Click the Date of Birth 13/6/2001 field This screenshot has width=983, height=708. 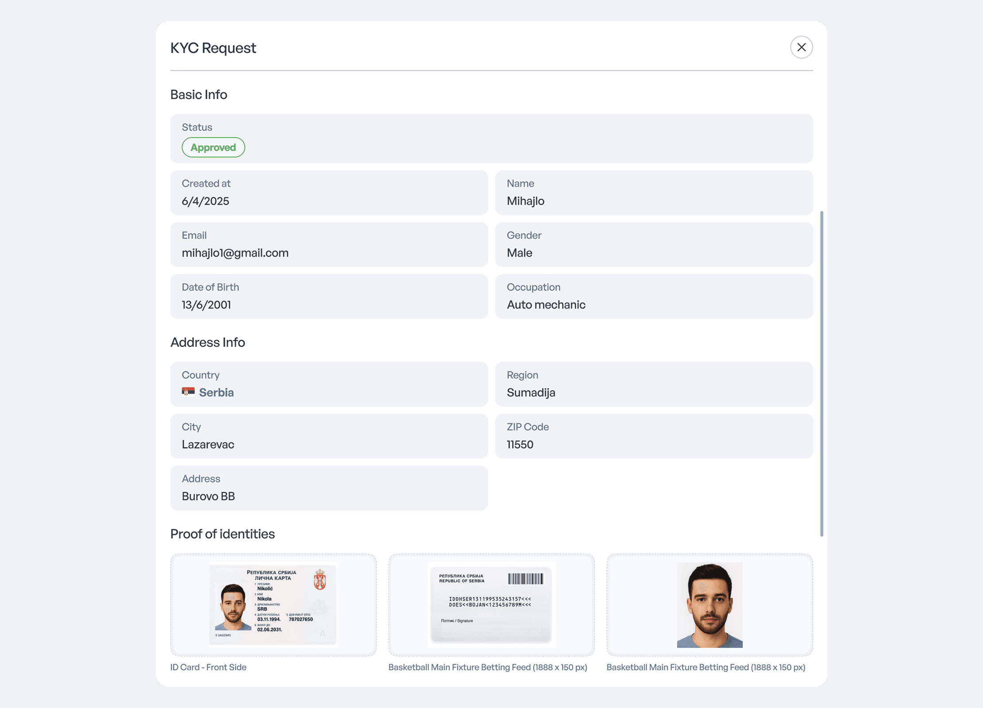(x=329, y=296)
